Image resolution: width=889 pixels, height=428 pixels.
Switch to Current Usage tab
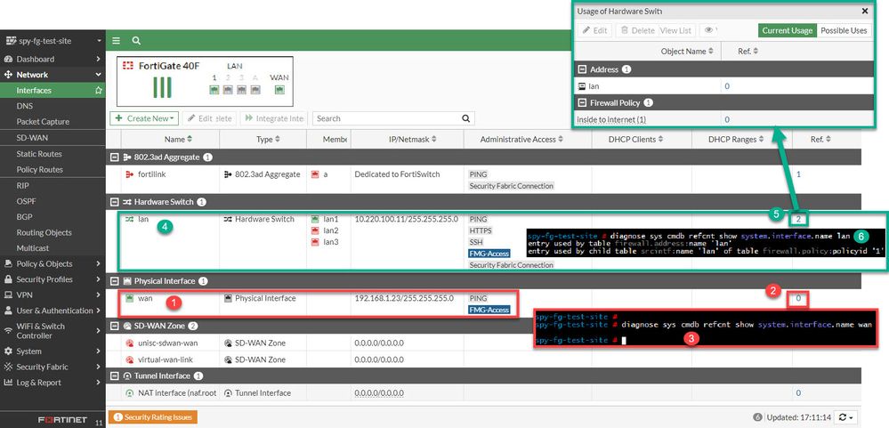787,30
